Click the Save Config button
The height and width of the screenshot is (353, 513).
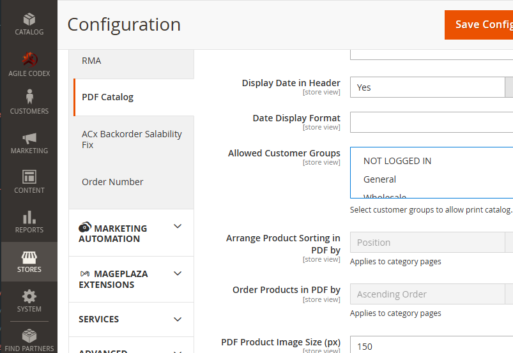(479, 25)
